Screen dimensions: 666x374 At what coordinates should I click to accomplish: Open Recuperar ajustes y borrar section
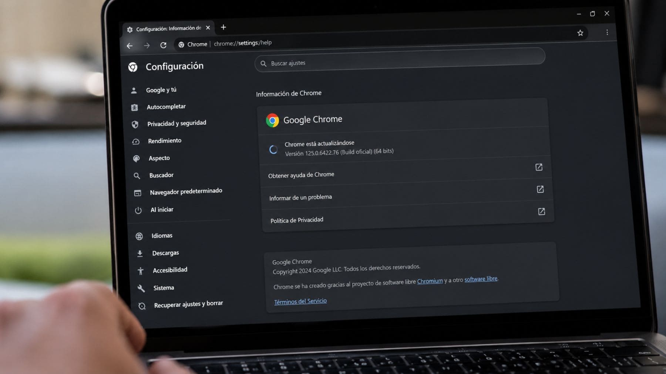[188, 304]
